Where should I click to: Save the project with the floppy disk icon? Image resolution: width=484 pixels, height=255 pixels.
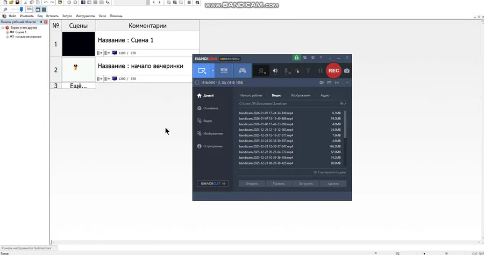(18, 2)
